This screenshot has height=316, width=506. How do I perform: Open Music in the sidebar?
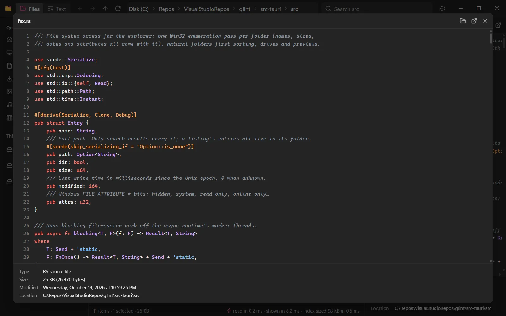tap(9, 105)
